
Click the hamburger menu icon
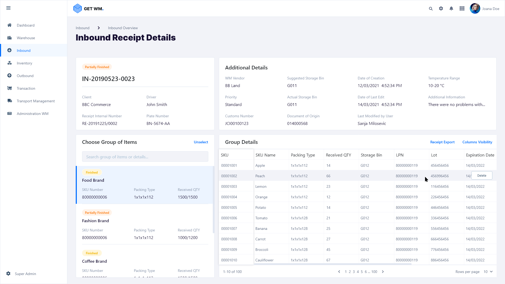8,8
